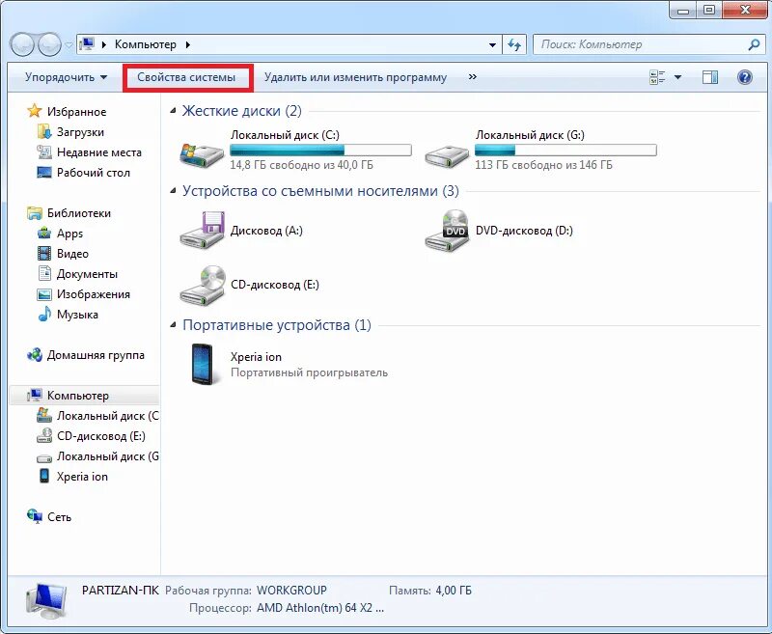Close the Компьютер window
Screen dimensions: 772x634
pos(745,10)
